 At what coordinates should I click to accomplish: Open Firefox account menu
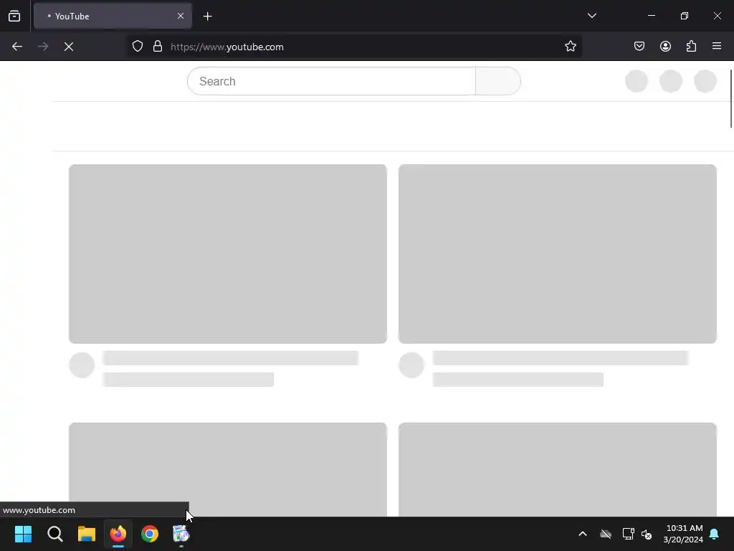point(665,46)
